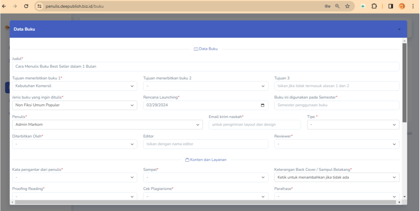Click the green plus icon next to extensions
Screen dimensions: 420x211
[362, 6]
